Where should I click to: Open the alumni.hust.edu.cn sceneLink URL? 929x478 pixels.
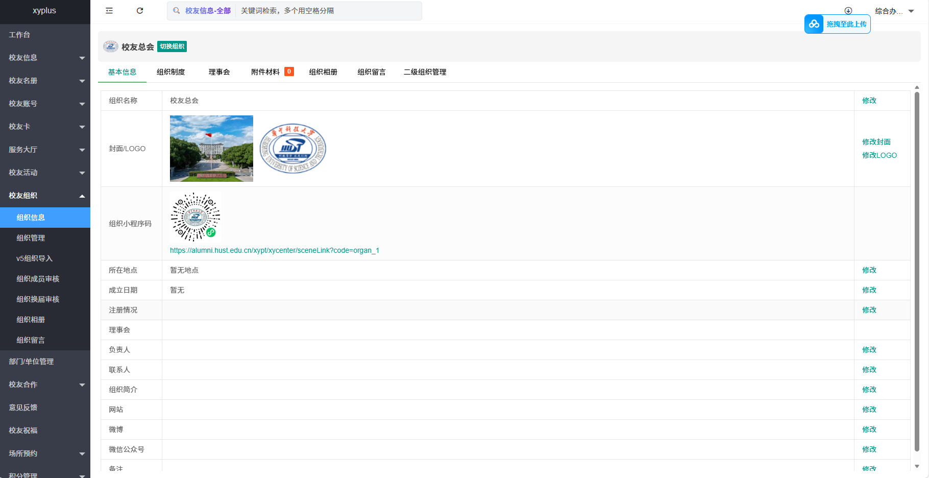pyautogui.click(x=275, y=250)
